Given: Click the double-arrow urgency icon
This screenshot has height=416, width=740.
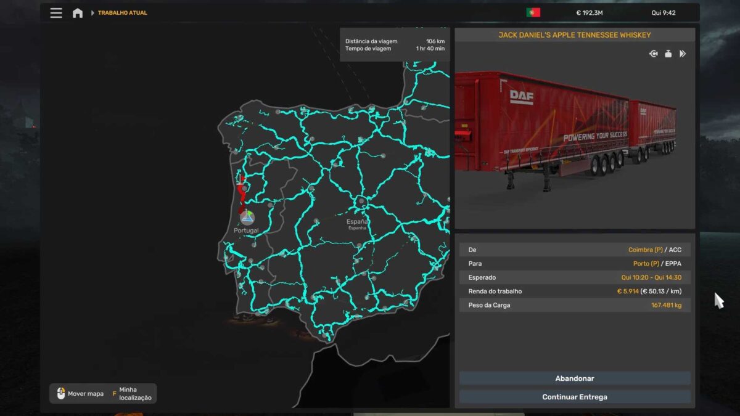Looking at the screenshot, I should pyautogui.click(x=683, y=54).
